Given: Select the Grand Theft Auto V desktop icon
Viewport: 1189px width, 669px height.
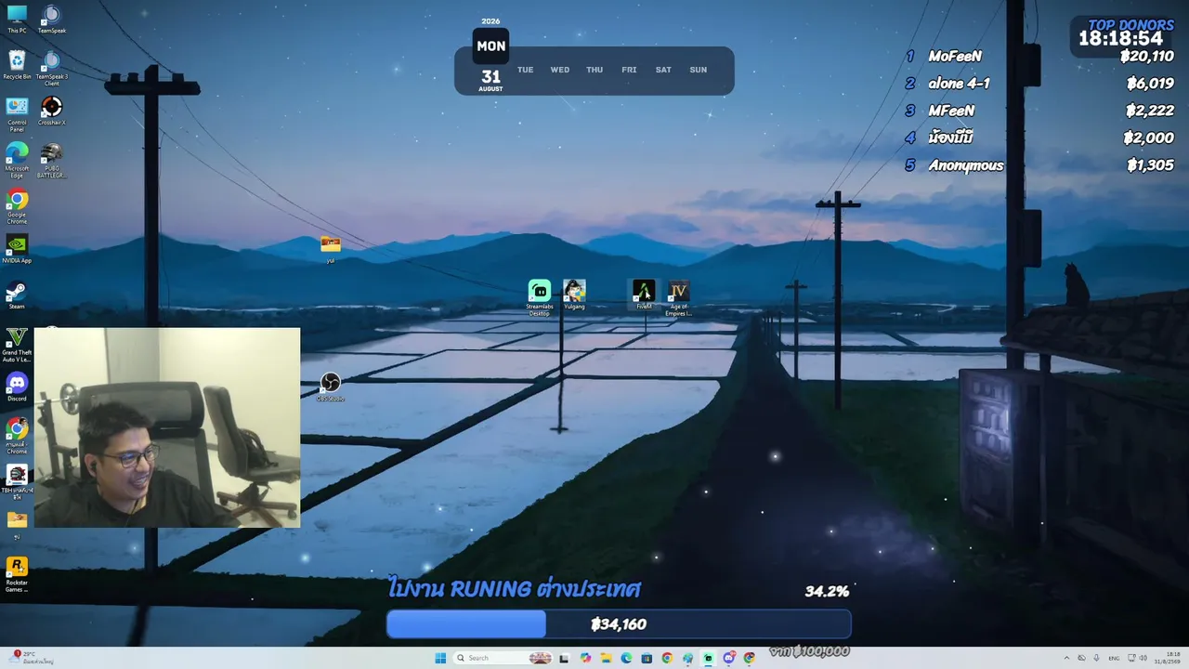Looking at the screenshot, I should [x=17, y=344].
